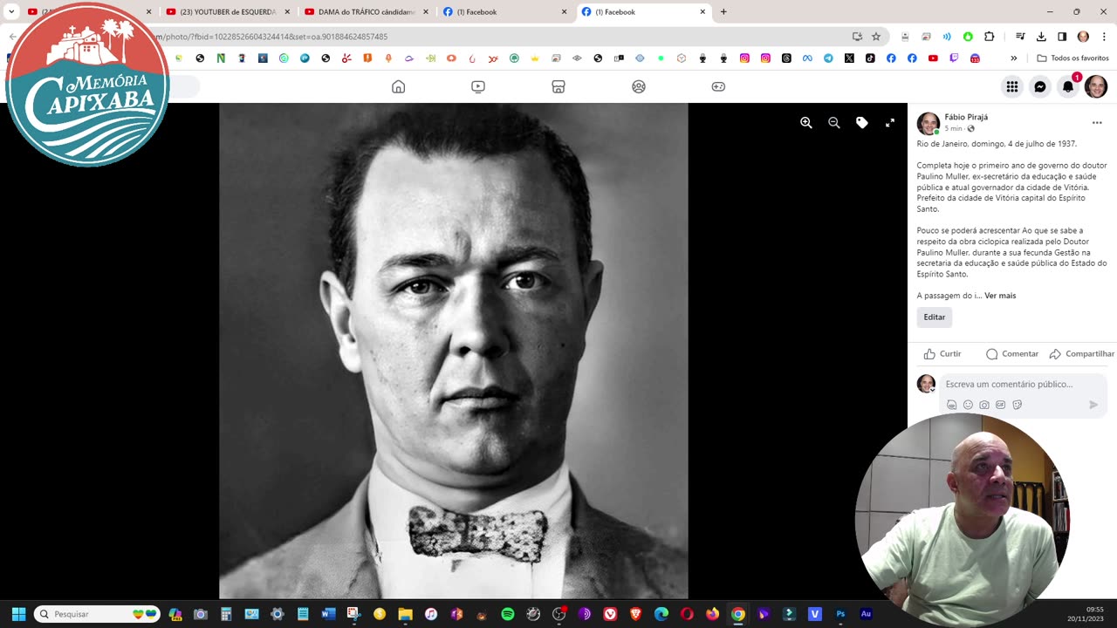
Task: Open Chrome three-dot main menu
Action: (1104, 37)
